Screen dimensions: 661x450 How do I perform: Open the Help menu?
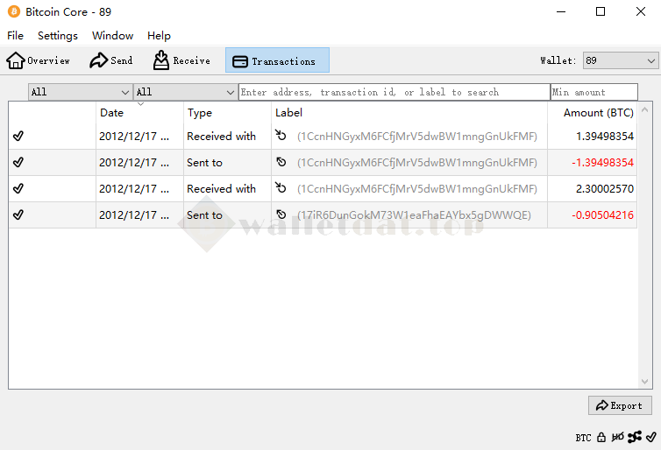point(159,36)
